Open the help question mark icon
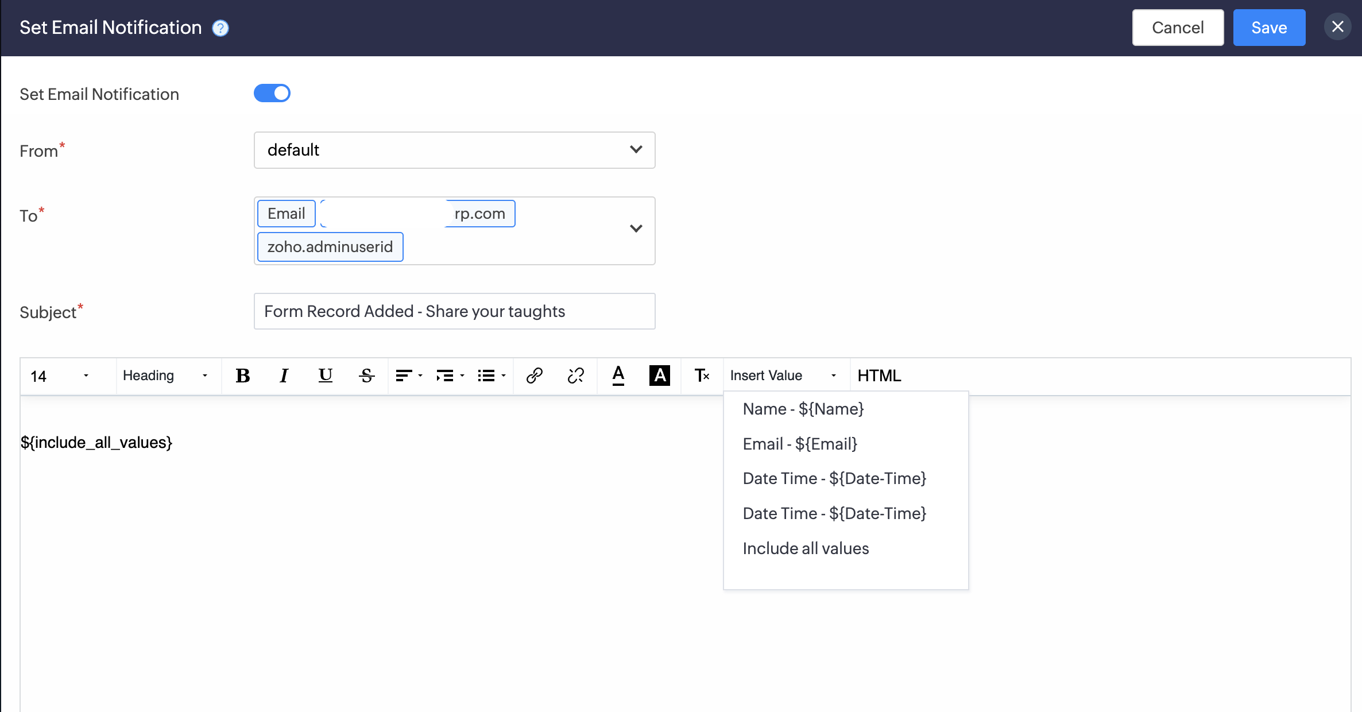The height and width of the screenshot is (712, 1362). coord(220,28)
